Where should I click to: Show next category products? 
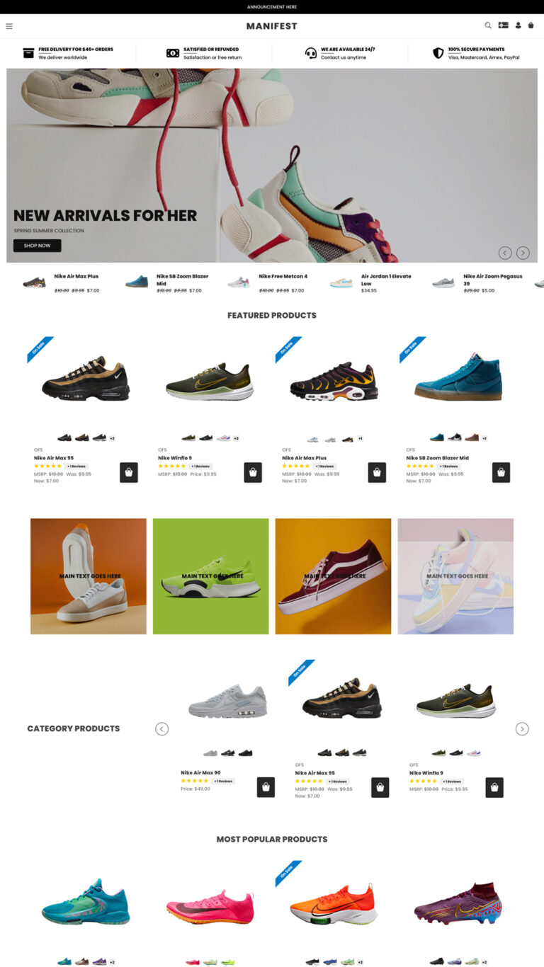coord(522,728)
